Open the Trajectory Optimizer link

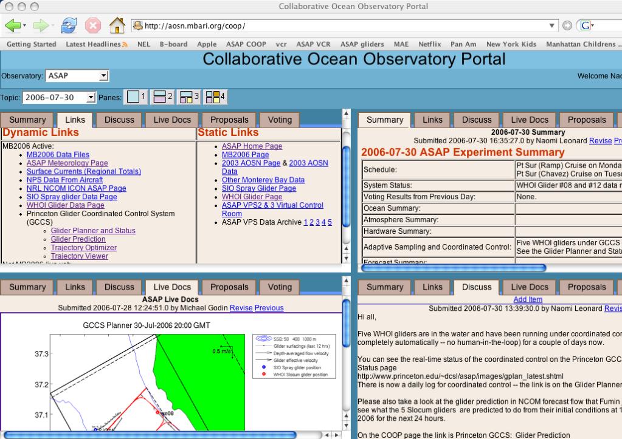pyautogui.click(x=84, y=248)
